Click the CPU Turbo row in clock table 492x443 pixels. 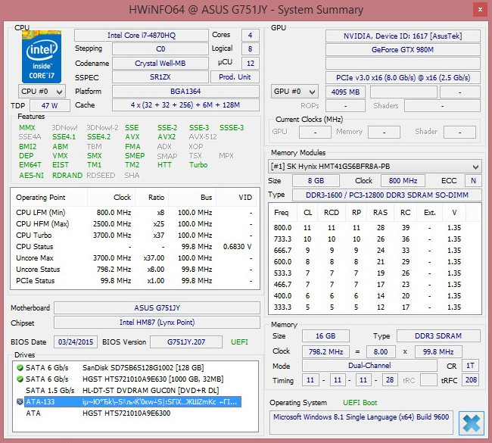tap(135, 236)
